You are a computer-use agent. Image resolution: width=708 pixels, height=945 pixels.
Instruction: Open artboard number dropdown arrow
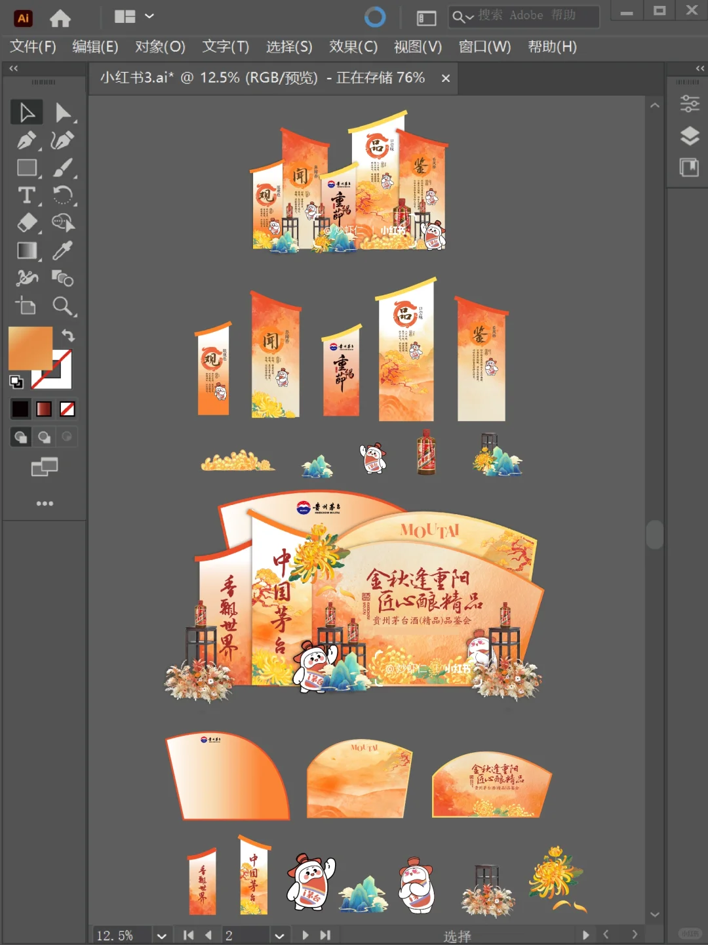[279, 935]
